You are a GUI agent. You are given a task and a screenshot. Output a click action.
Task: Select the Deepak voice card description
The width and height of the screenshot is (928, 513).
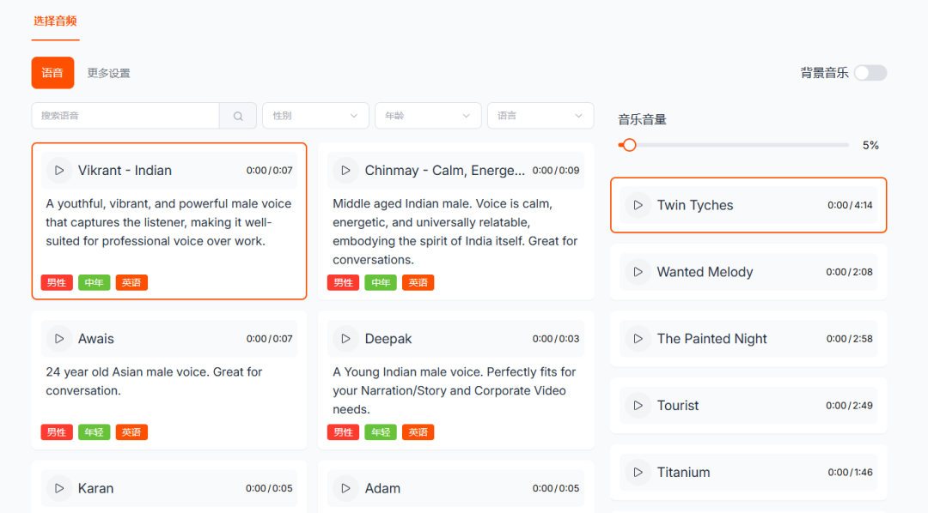[454, 390]
